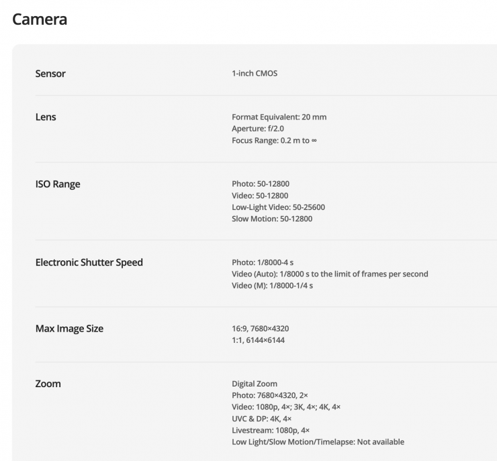Click the Lens row label
This screenshot has width=497, height=461.
click(46, 117)
